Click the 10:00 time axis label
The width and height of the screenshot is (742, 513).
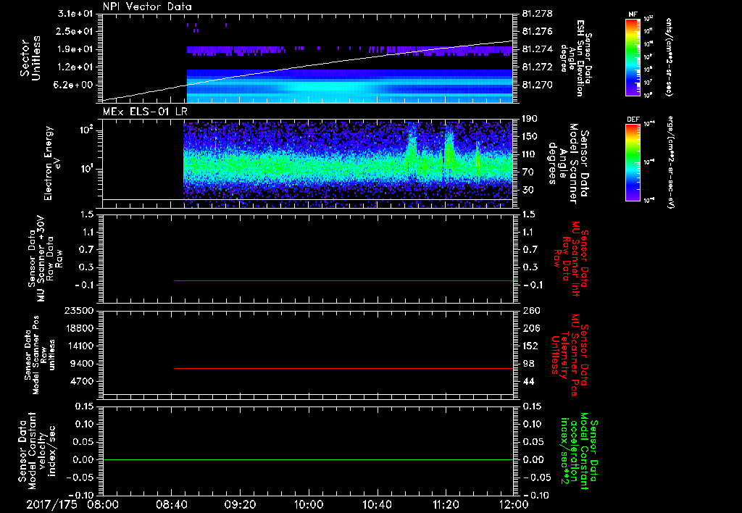309,504
